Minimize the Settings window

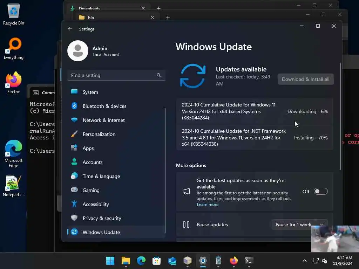[x=302, y=26]
